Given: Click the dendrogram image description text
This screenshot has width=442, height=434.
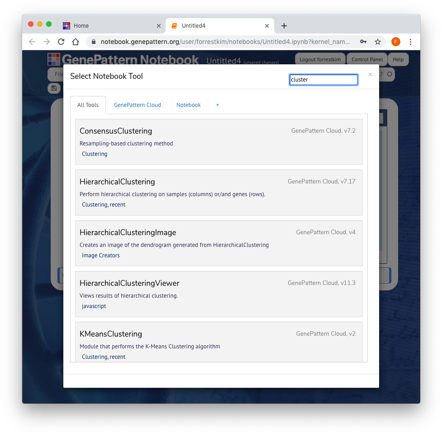Looking at the screenshot, I should (x=174, y=245).
